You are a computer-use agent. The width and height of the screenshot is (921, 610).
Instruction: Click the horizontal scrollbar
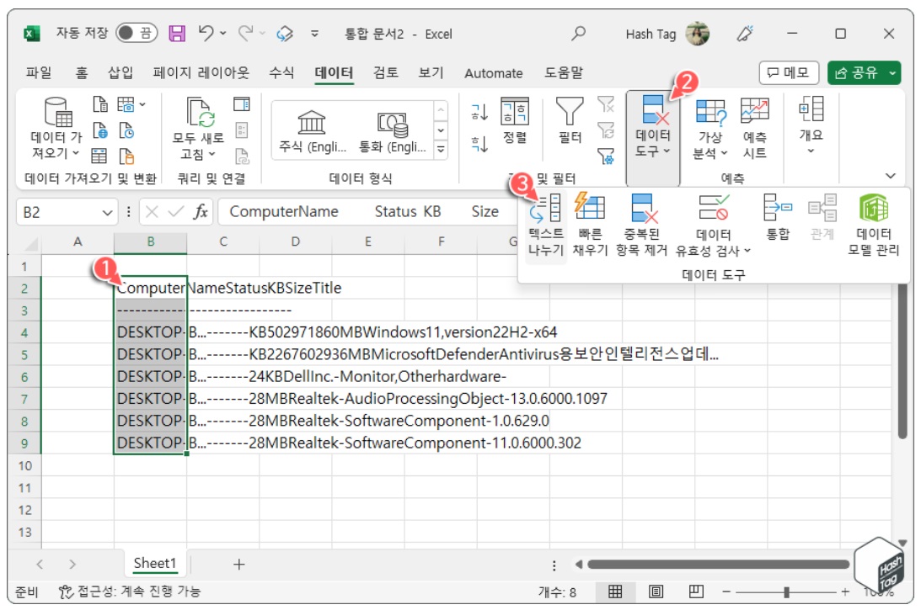[x=718, y=565]
